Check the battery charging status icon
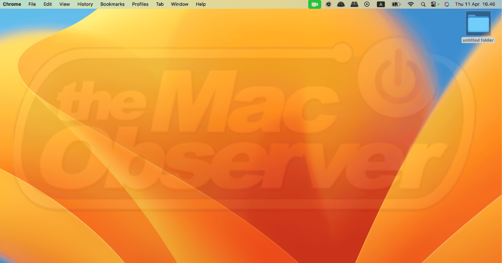502x263 pixels. 396,4
